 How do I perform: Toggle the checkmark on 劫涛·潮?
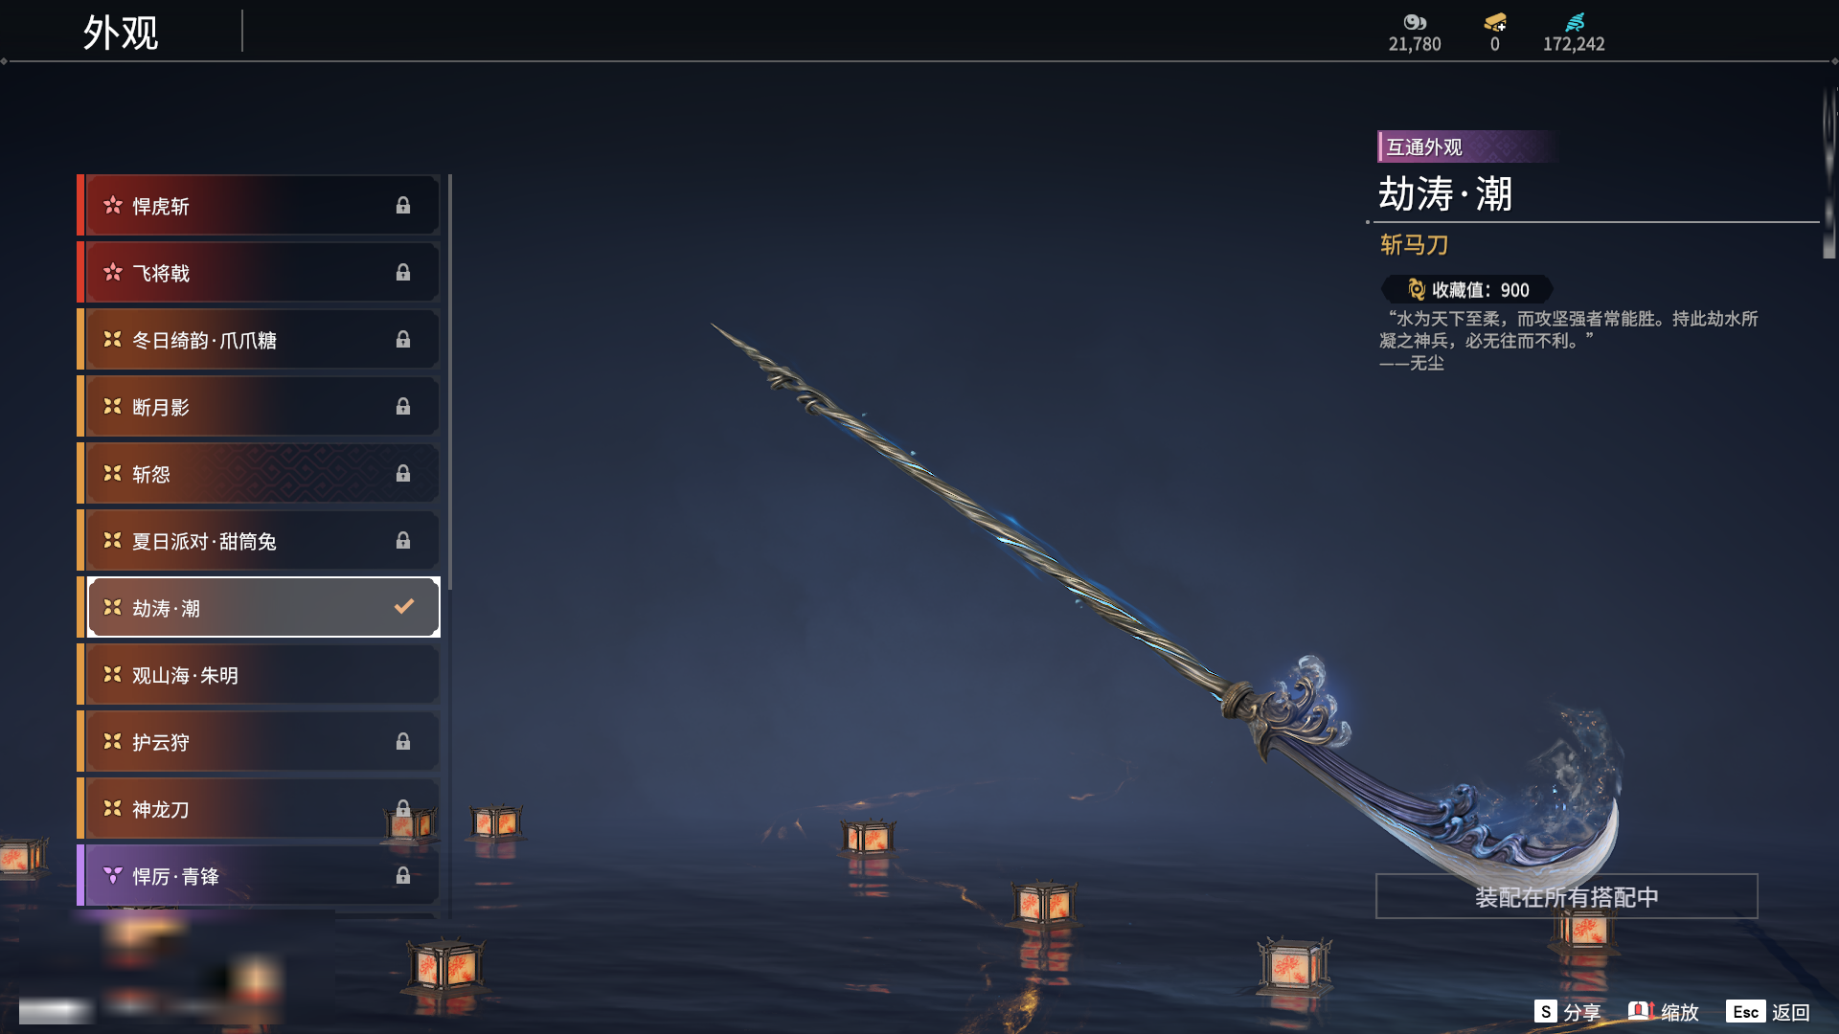404,606
